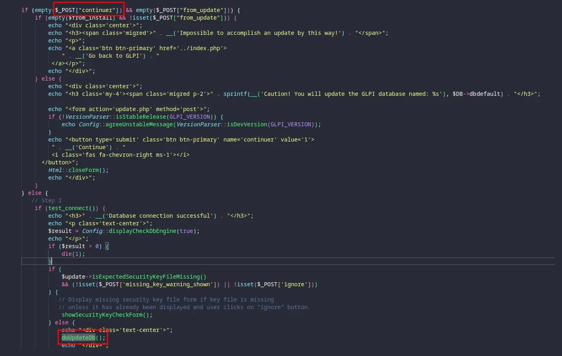This screenshot has width=562, height=356.
Task: Click the 'missing_key_warning_shown' POST key
Action: 168,284
